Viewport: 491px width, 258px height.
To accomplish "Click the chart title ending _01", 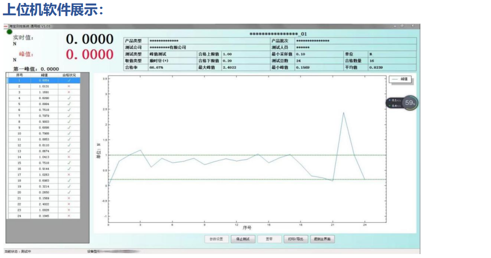I will 278,34.
